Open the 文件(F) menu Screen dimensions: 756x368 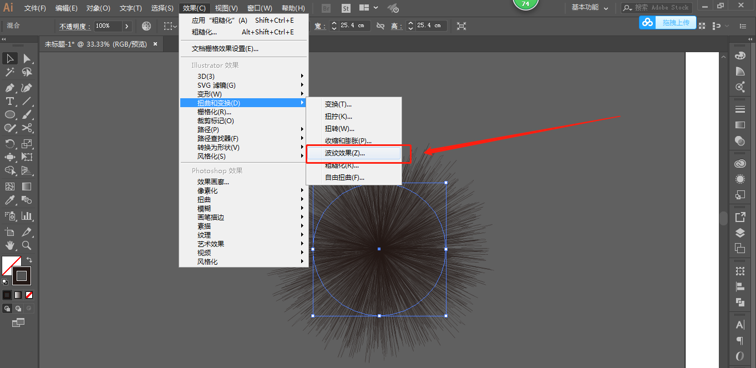(x=35, y=8)
